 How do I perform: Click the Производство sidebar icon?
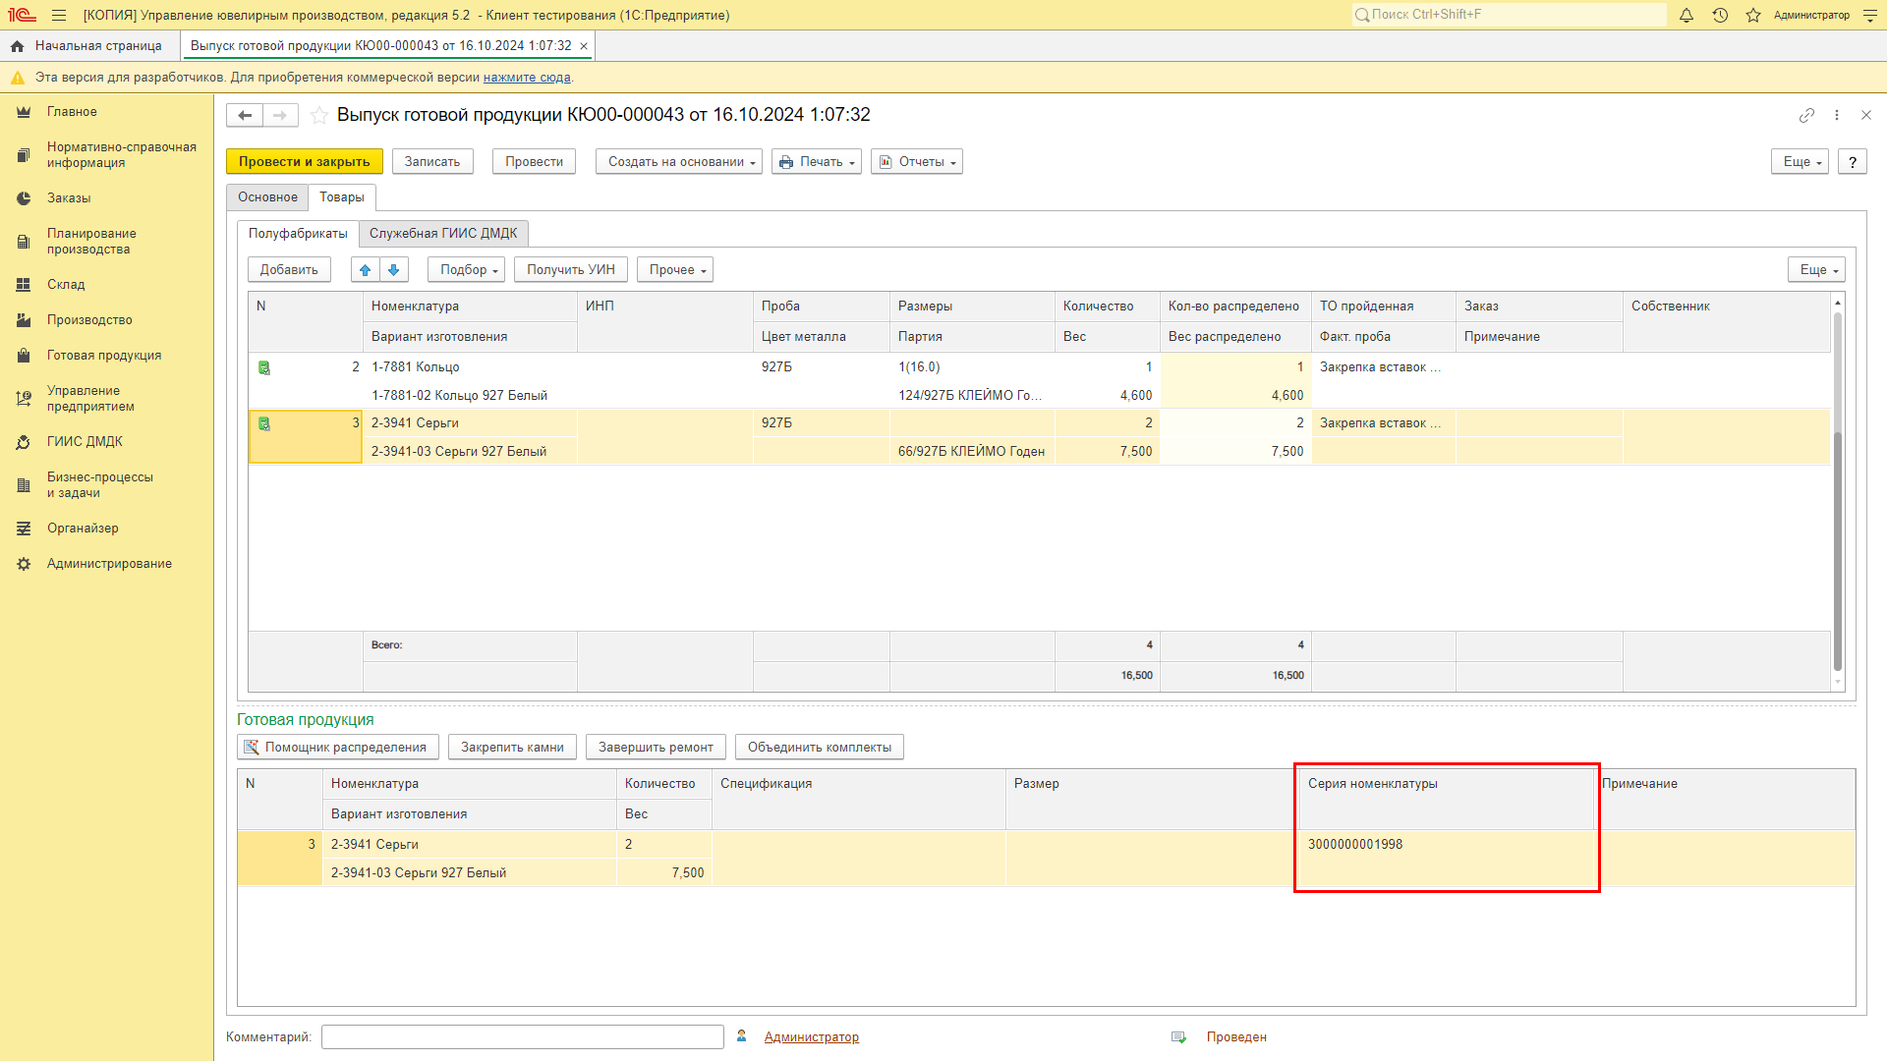pos(24,320)
